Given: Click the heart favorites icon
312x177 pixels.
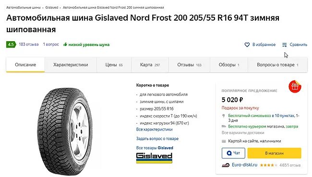Looking at the screenshot, I should tap(247, 45).
